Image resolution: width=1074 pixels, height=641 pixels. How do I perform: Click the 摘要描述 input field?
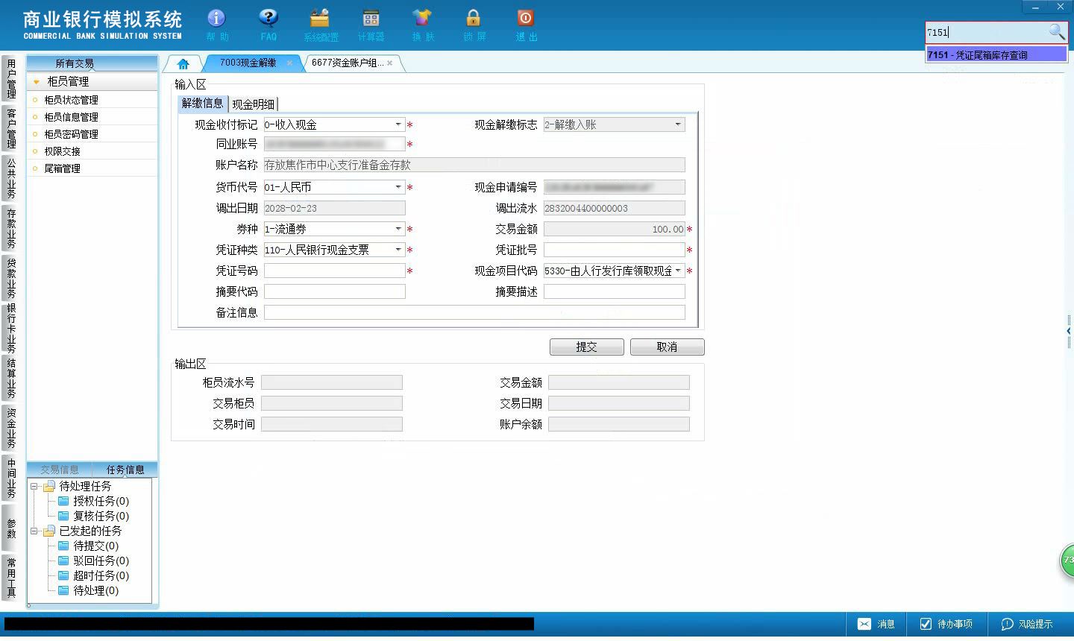pos(615,291)
